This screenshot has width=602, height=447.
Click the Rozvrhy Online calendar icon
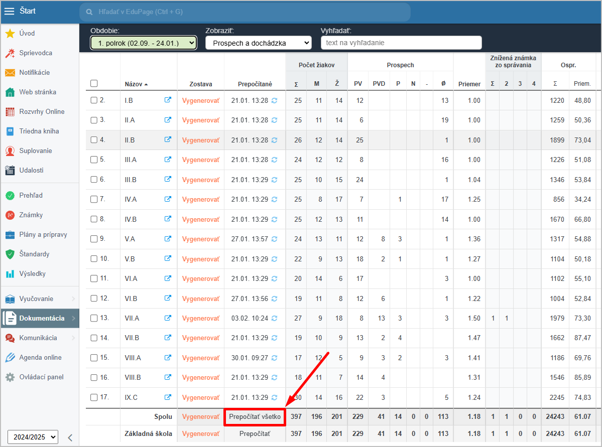pos(10,112)
